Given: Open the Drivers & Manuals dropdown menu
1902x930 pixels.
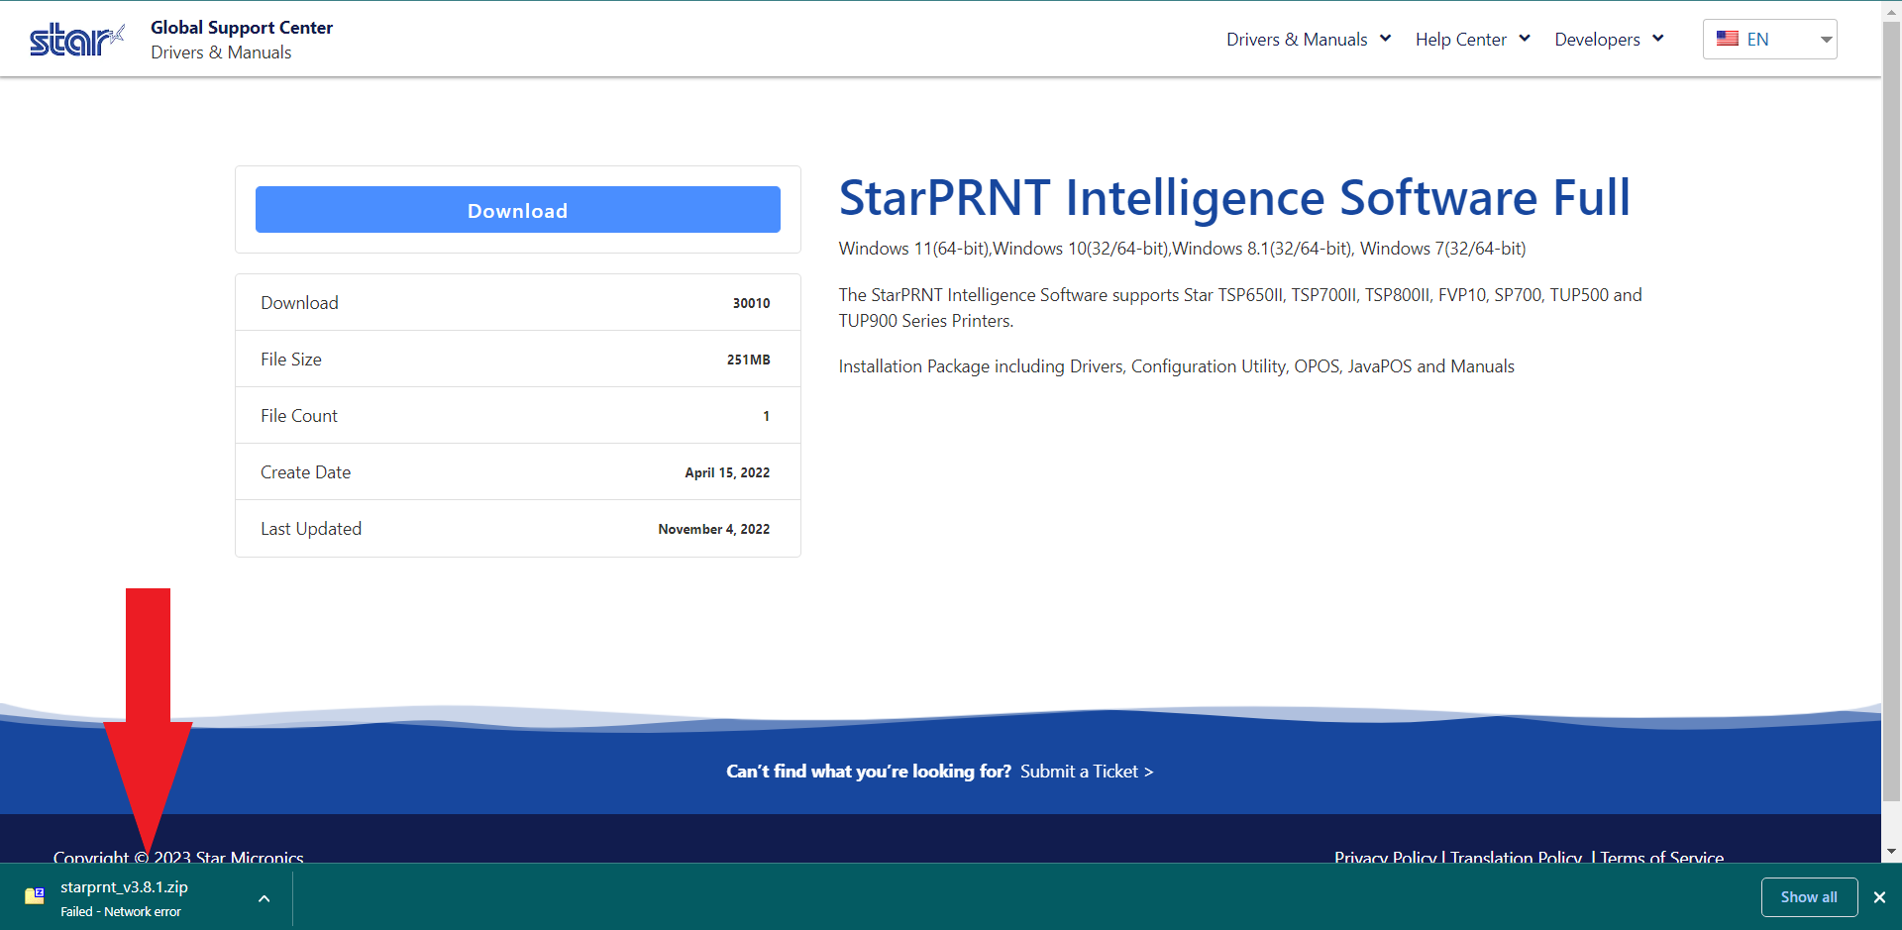Looking at the screenshot, I should tap(1309, 40).
